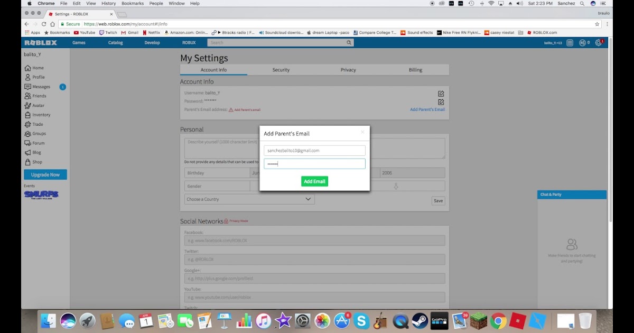Edit password with the pencil icon

[x=441, y=101]
